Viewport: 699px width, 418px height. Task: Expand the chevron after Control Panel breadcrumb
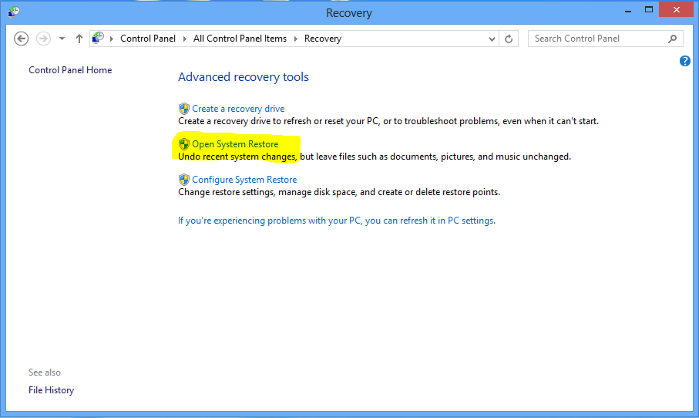[x=184, y=39]
